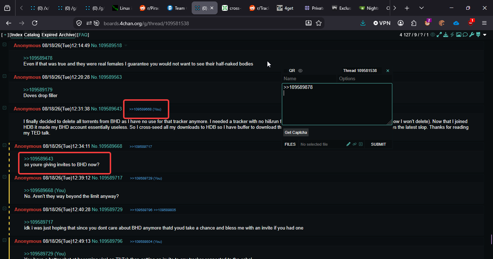Switch to the 4get tab

(x=286, y=8)
